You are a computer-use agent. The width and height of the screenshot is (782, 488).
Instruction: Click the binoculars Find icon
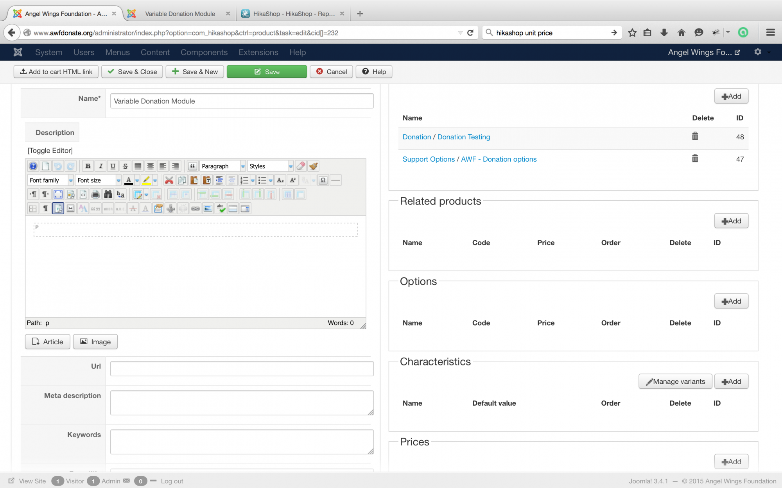coord(108,194)
